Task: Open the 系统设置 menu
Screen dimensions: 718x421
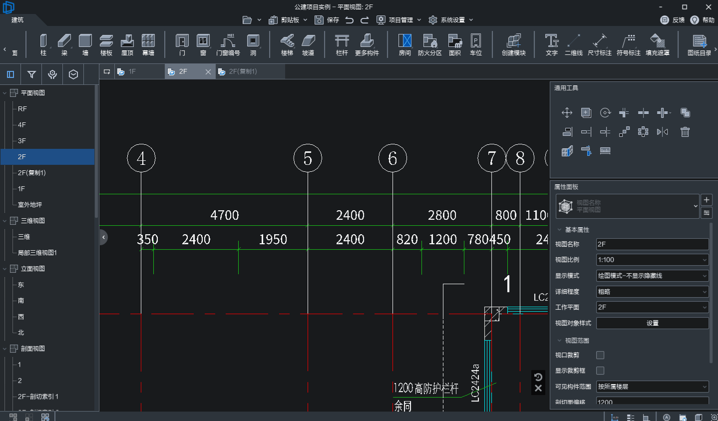Action: [x=451, y=20]
